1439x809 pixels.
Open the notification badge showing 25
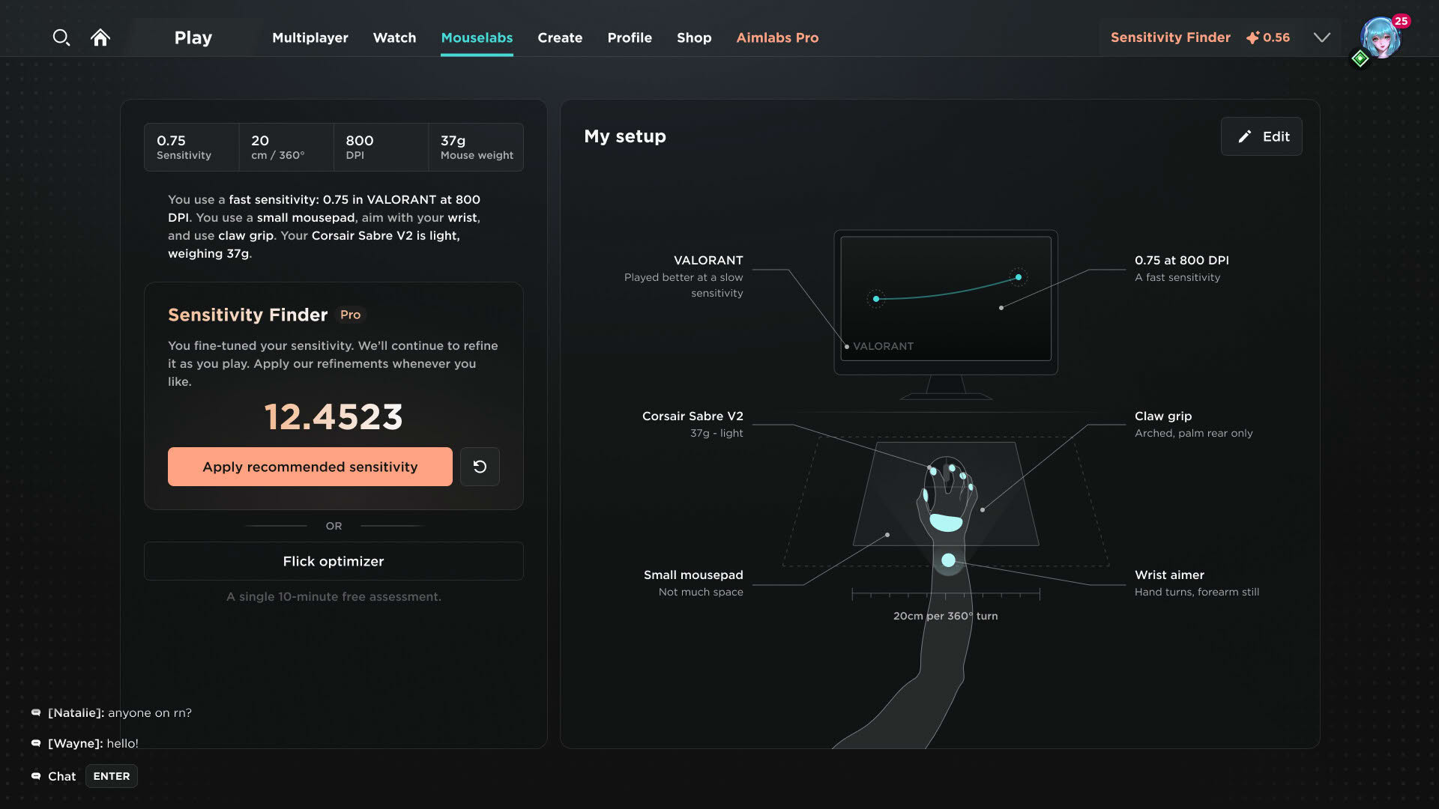pos(1401,21)
